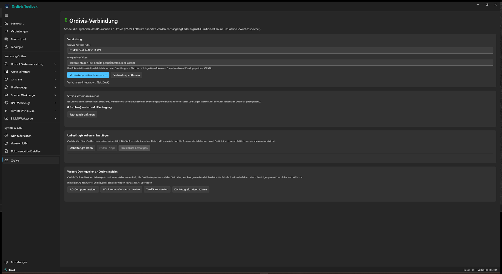Viewport: 502px width, 274px height.
Task: Click the Dokumentation Erstellen document icon
Action: [x=6, y=151]
